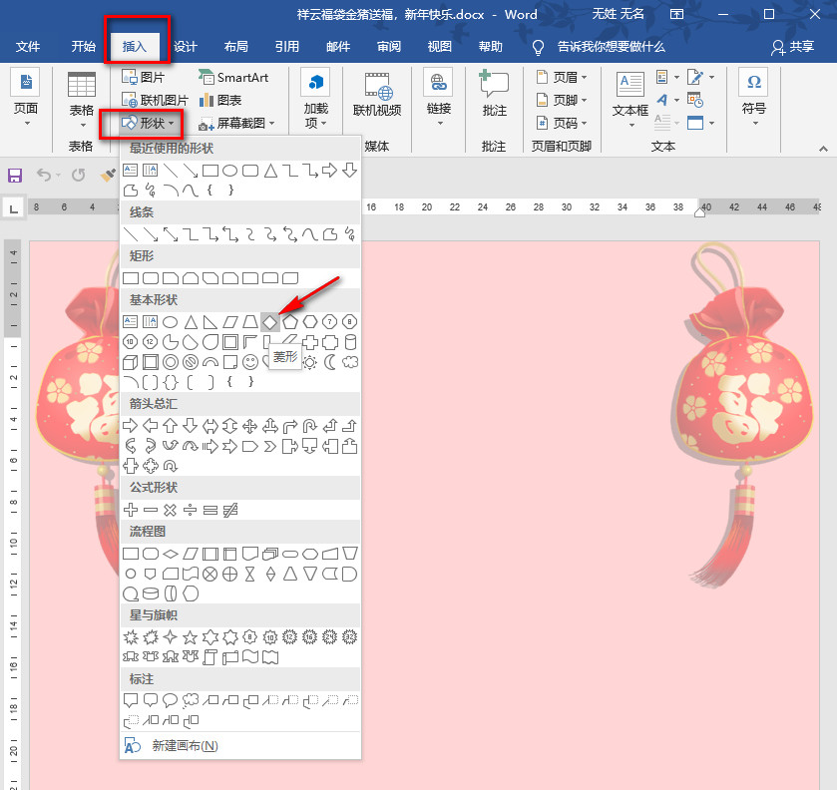Pick the flowchart decision diamond shape
The image size is (837, 790).
(x=170, y=554)
